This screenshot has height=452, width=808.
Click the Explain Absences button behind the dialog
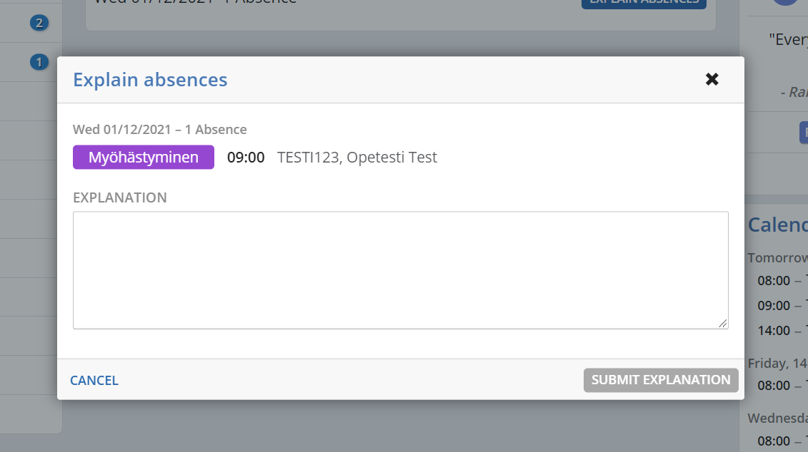[644, 3]
